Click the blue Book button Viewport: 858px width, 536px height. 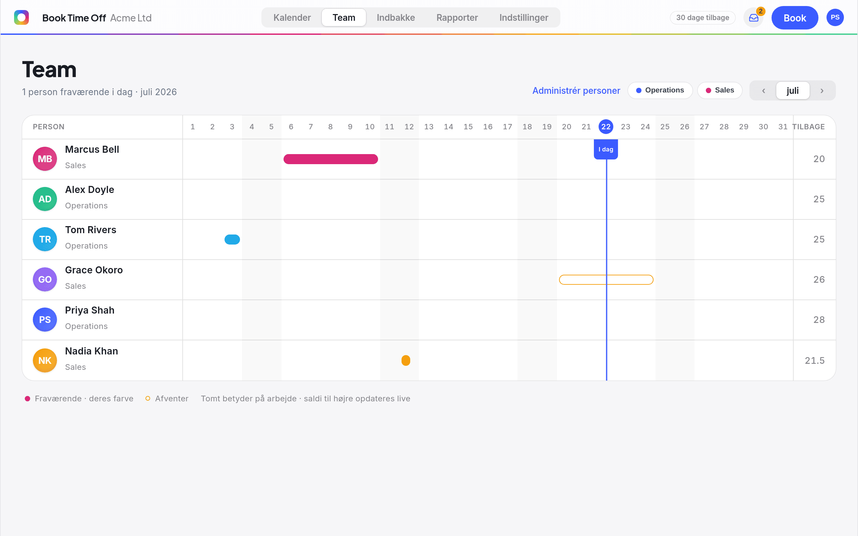coord(795,18)
